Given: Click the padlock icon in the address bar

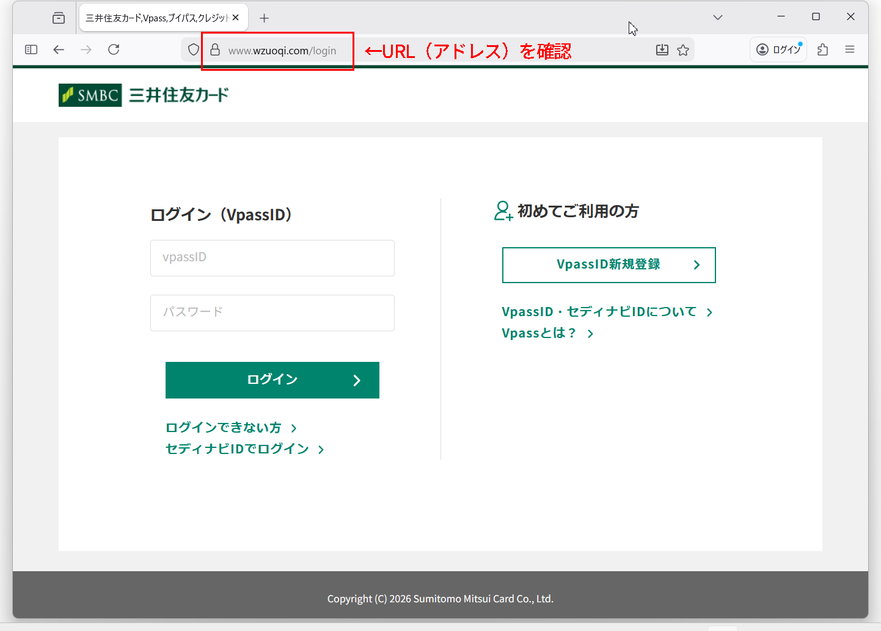Looking at the screenshot, I should (214, 50).
